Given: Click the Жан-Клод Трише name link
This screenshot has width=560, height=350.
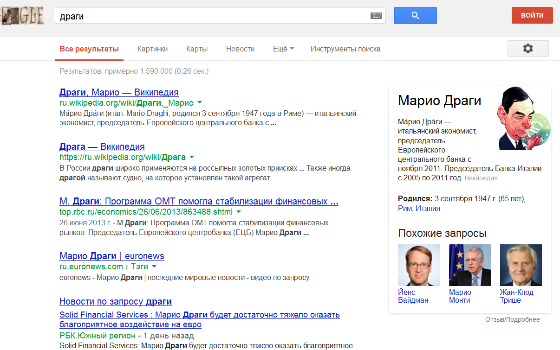Looking at the screenshot, I should 517,296.
